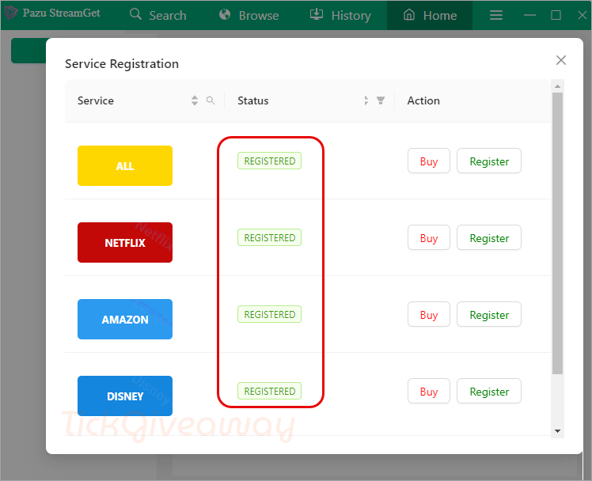The width and height of the screenshot is (592, 481).
Task: Select the DISNEY service badge
Action: [x=125, y=396]
